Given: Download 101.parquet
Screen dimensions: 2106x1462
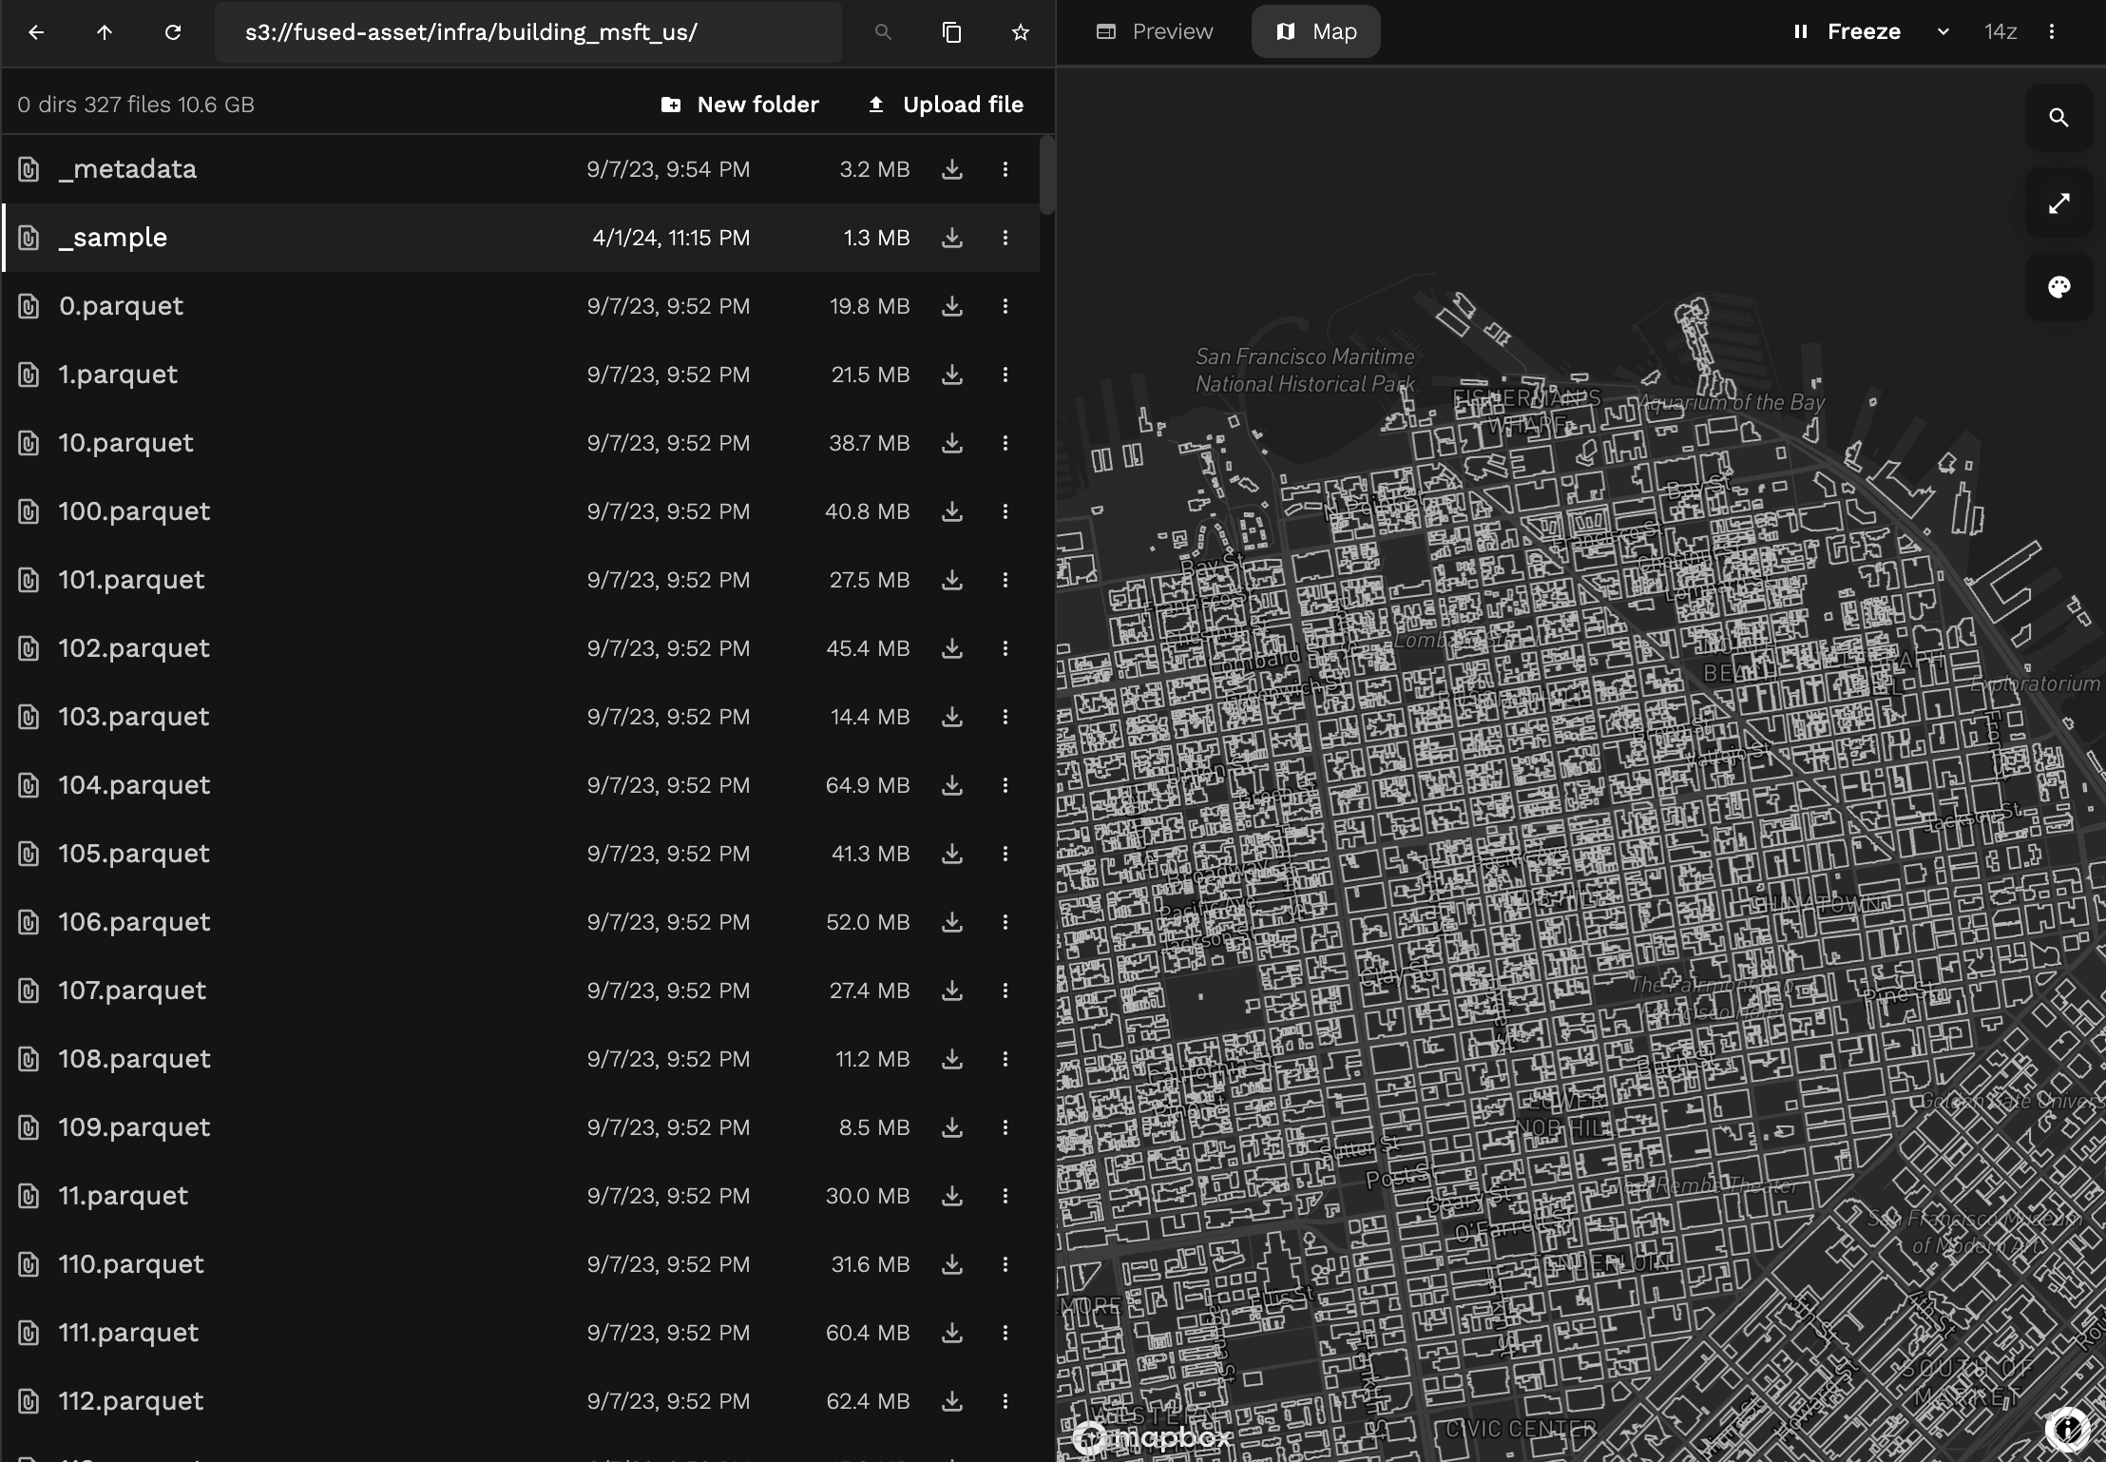Looking at the screenshot, I should click(952, 580).
